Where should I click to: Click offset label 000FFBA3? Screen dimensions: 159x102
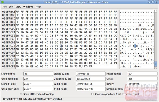click(x=9, y=12)
